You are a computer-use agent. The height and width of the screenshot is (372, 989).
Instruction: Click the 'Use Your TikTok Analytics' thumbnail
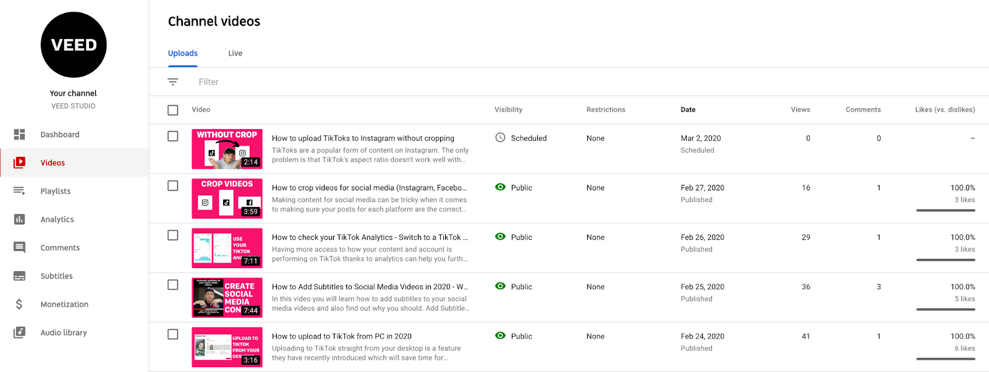pyautogui.click(x=227, y=248)
